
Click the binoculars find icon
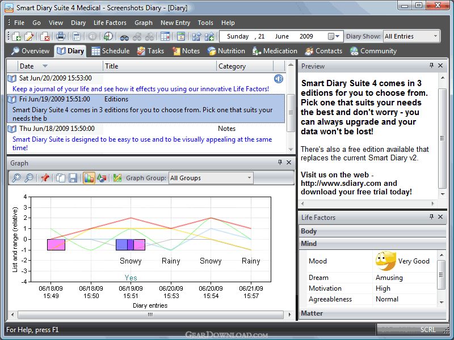tap(124, 37)
